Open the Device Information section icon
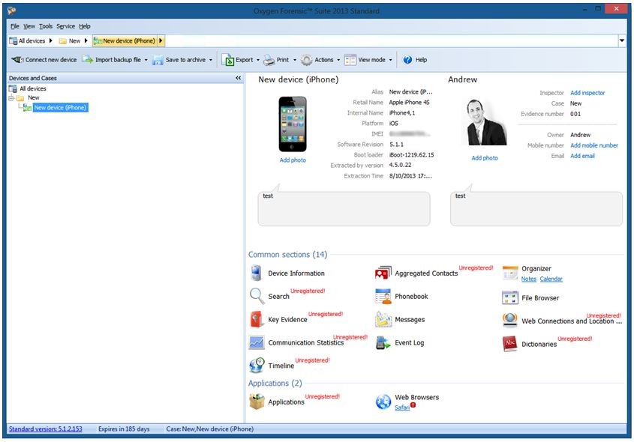Screen dimensions: 634x442 coord(256,273)
